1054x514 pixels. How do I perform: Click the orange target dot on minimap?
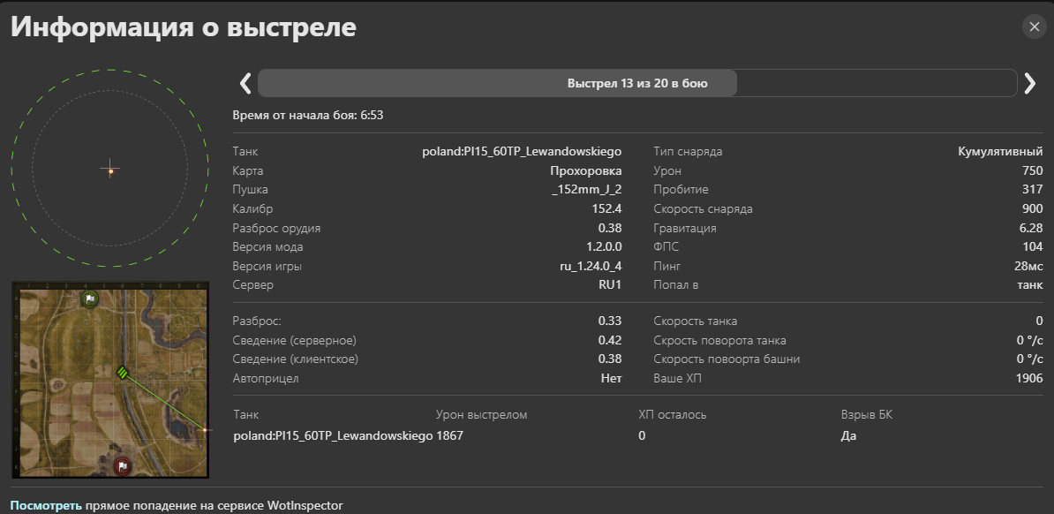(x=205, y=429)
